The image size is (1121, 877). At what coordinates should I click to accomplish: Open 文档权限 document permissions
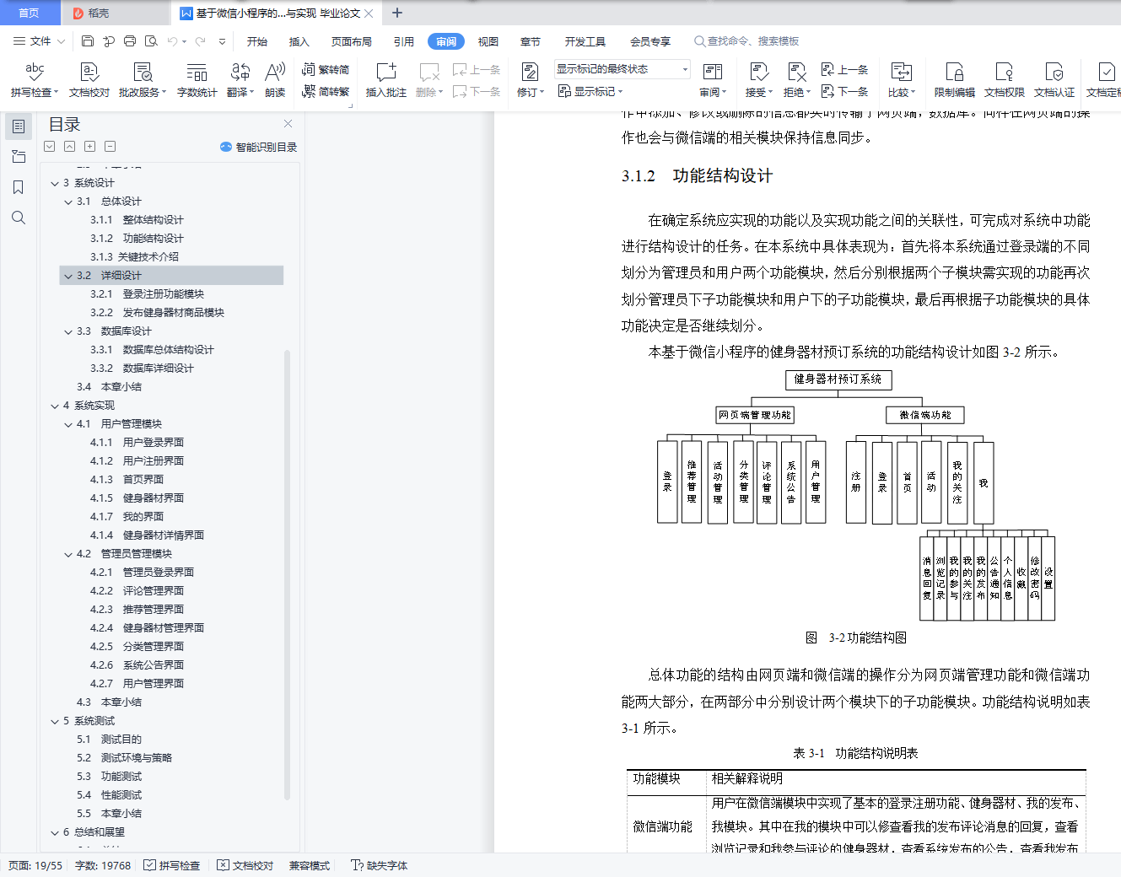click(1004, 80)
